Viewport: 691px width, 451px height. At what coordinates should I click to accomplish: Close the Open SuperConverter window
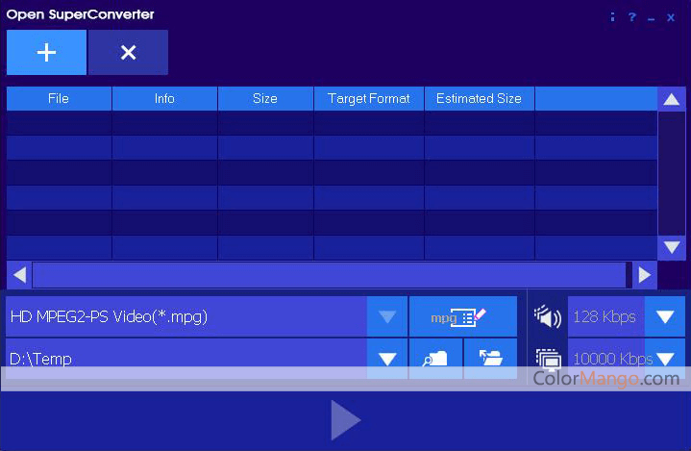tap(671, 17)
